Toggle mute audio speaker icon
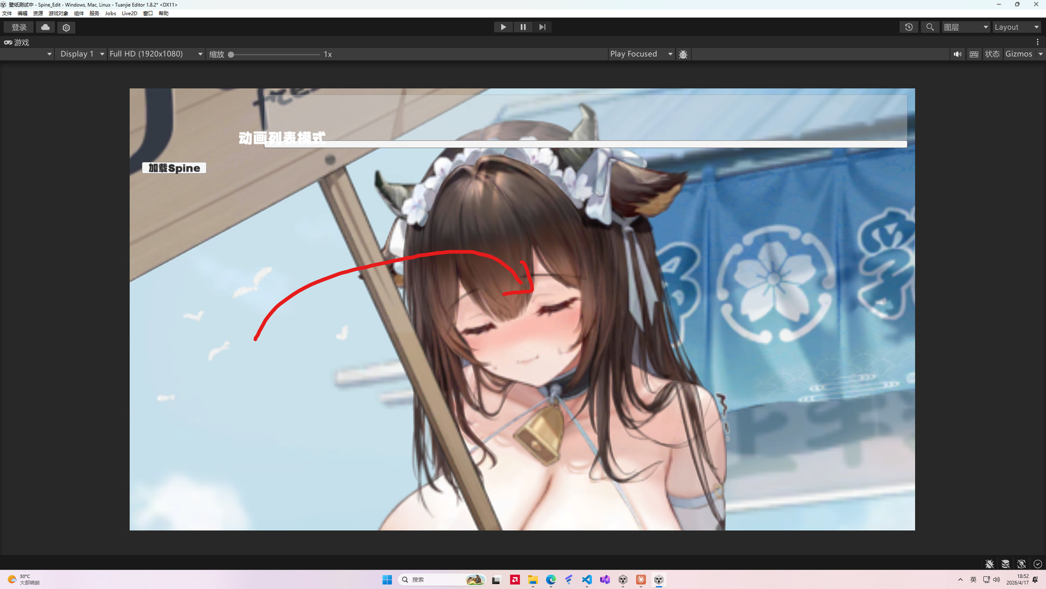This screenshot has width=1046, height=589. coord(957,54)
